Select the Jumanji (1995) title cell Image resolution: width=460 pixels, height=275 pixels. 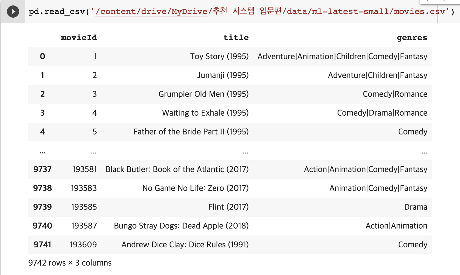coord(223,75)
